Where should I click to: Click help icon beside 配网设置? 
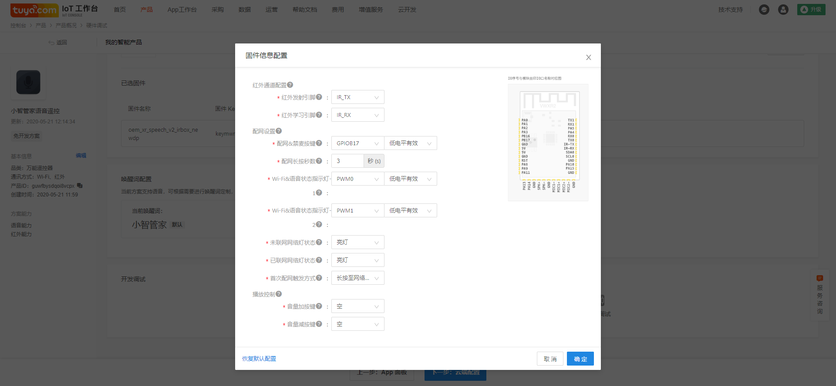279,131
